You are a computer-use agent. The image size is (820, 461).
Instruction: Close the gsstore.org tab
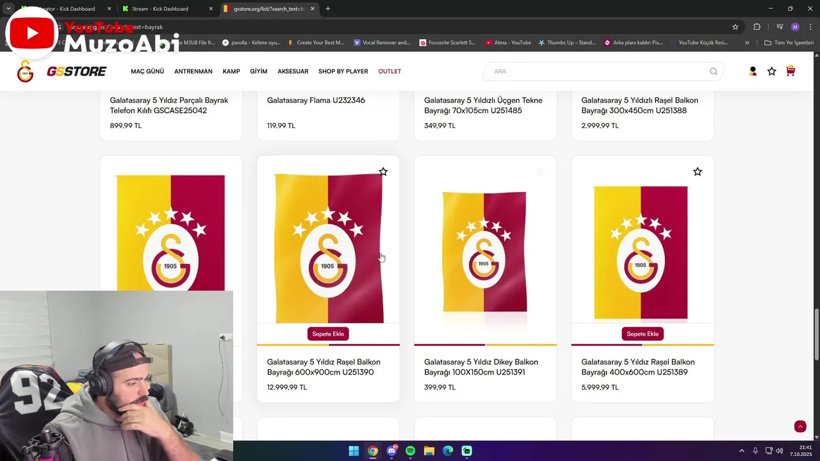pyautogui.click(x=313, y=8)
